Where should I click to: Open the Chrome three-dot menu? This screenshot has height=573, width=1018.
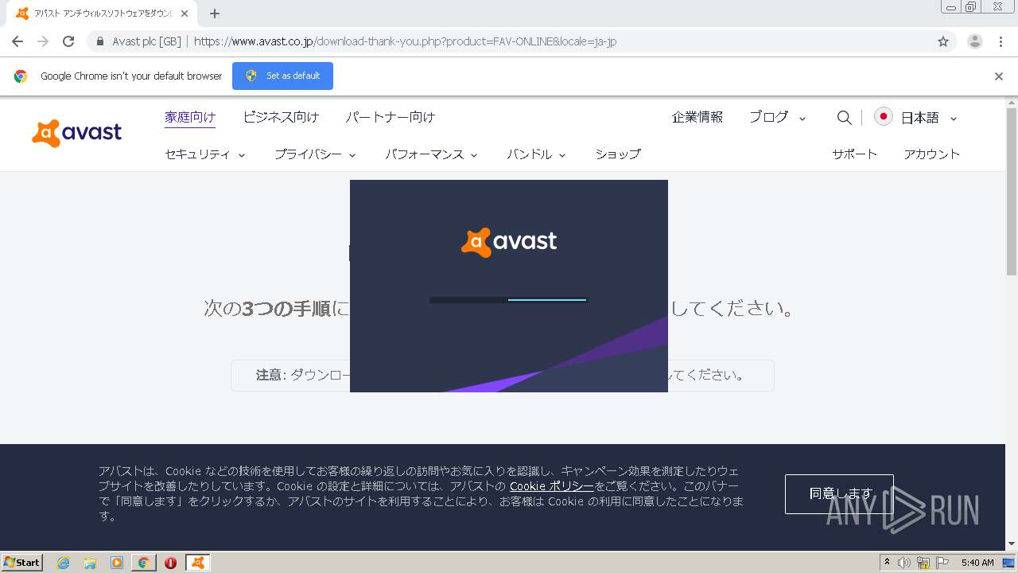coord(1001,41)
